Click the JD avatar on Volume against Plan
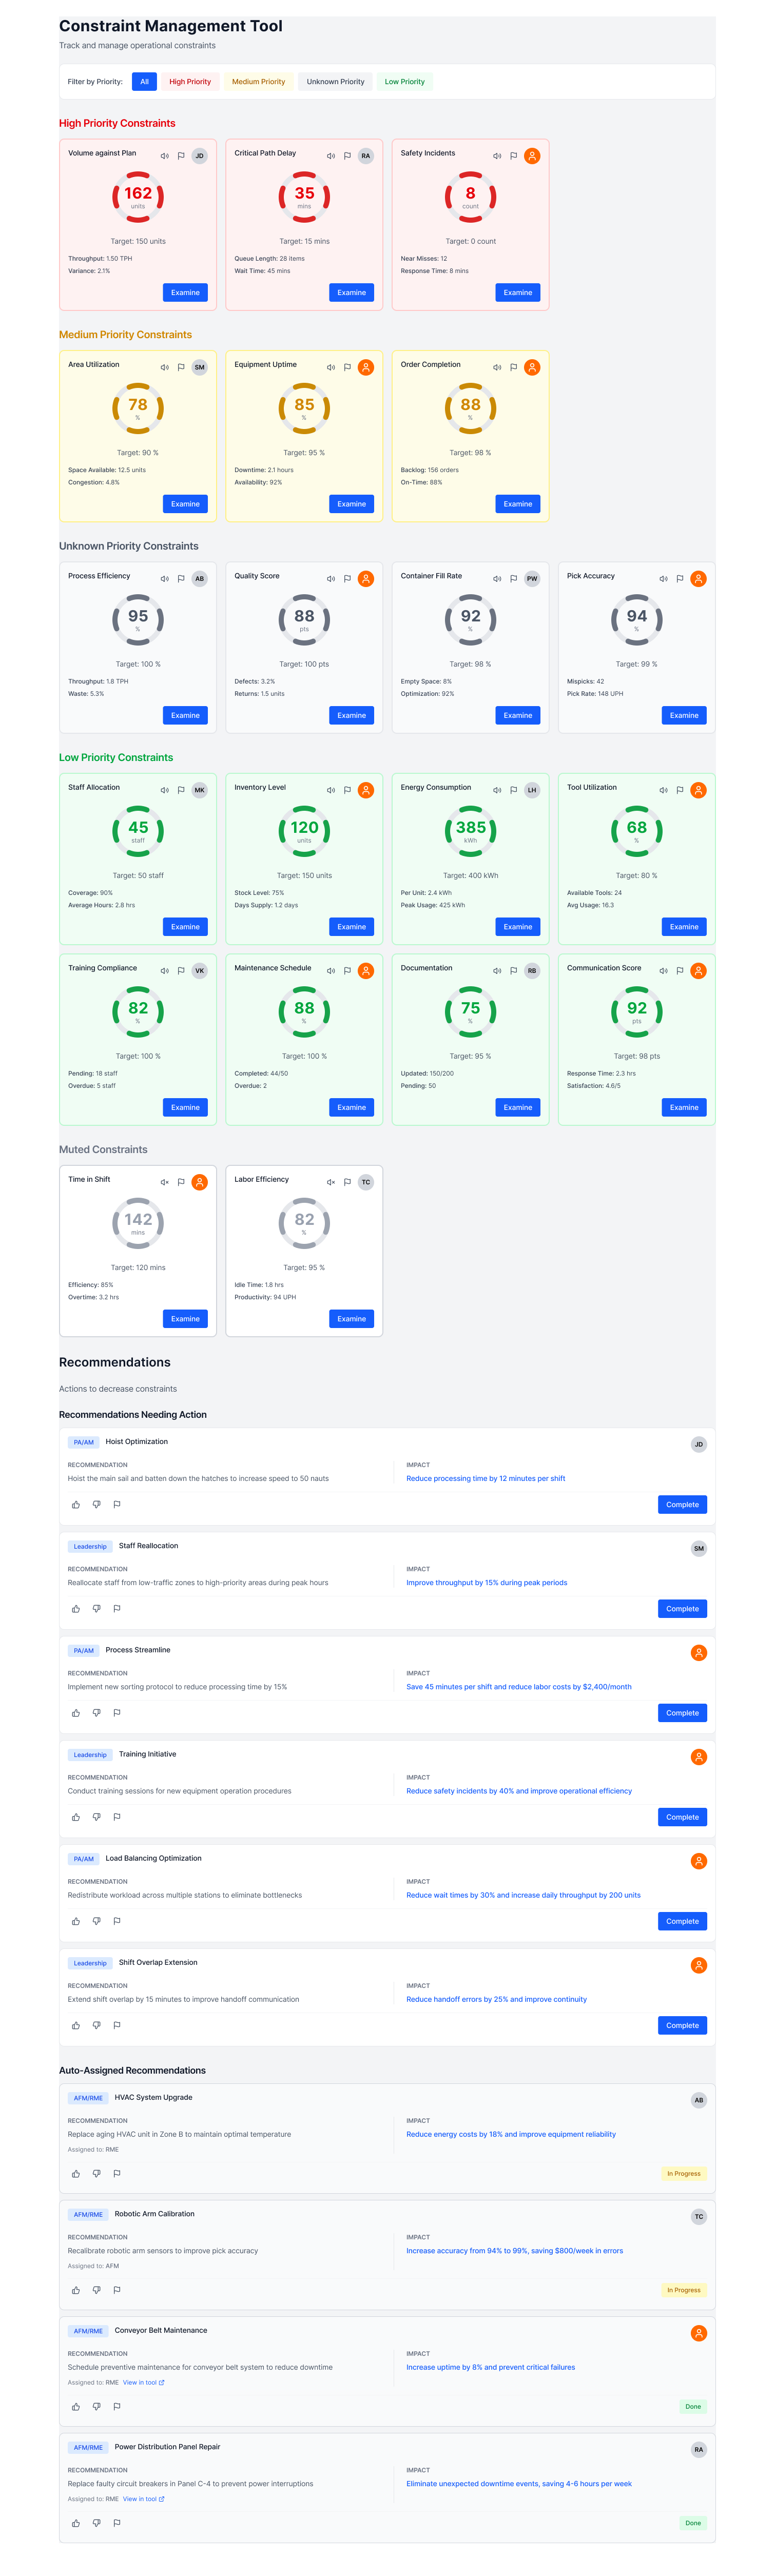775x2576 pixels. (x=200, y=156)
